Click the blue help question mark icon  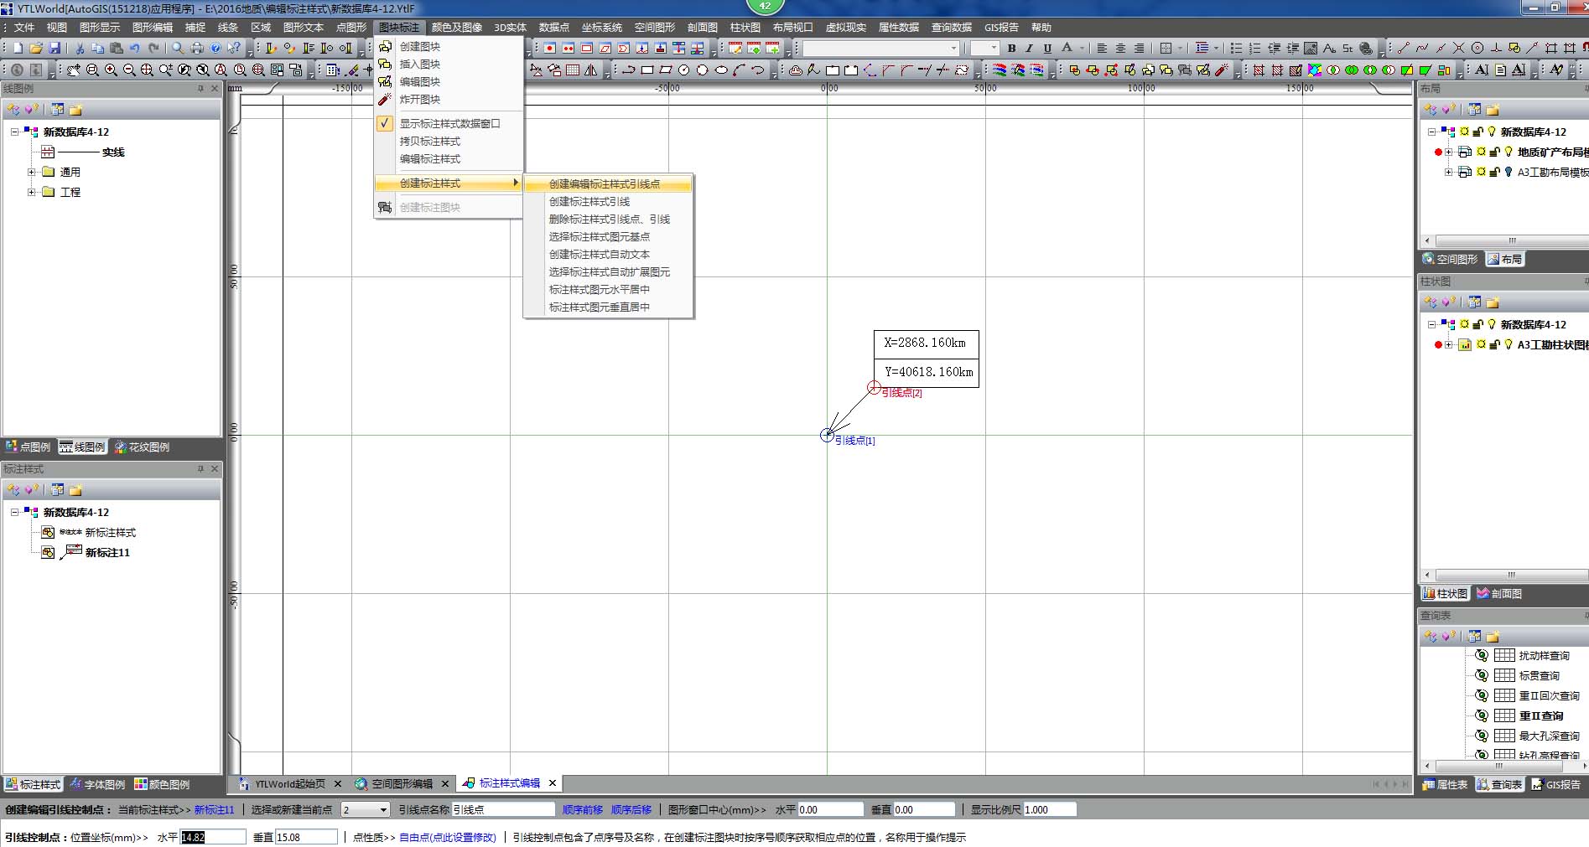[x=216, y=49]
